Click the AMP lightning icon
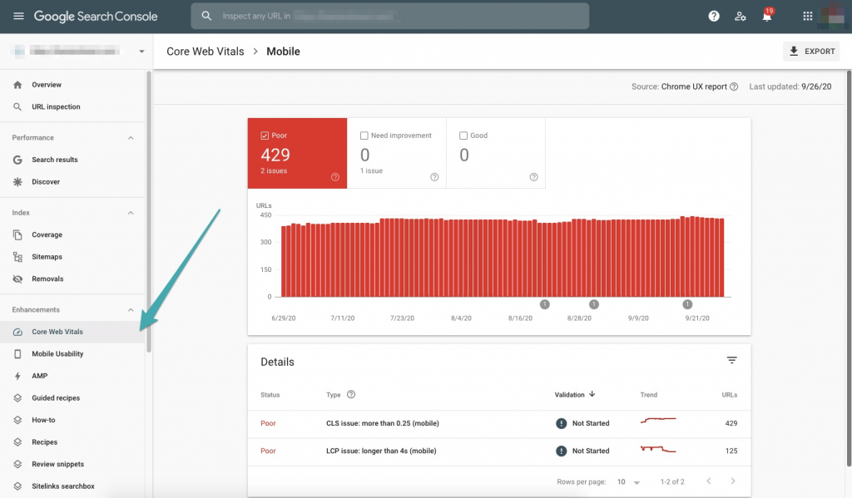The height and width of the screenshot is (498, 852). point(17,376)
